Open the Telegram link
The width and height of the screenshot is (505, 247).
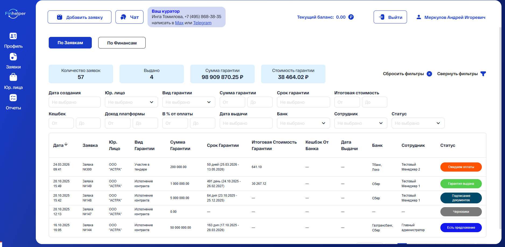click(x=202, y=23)
